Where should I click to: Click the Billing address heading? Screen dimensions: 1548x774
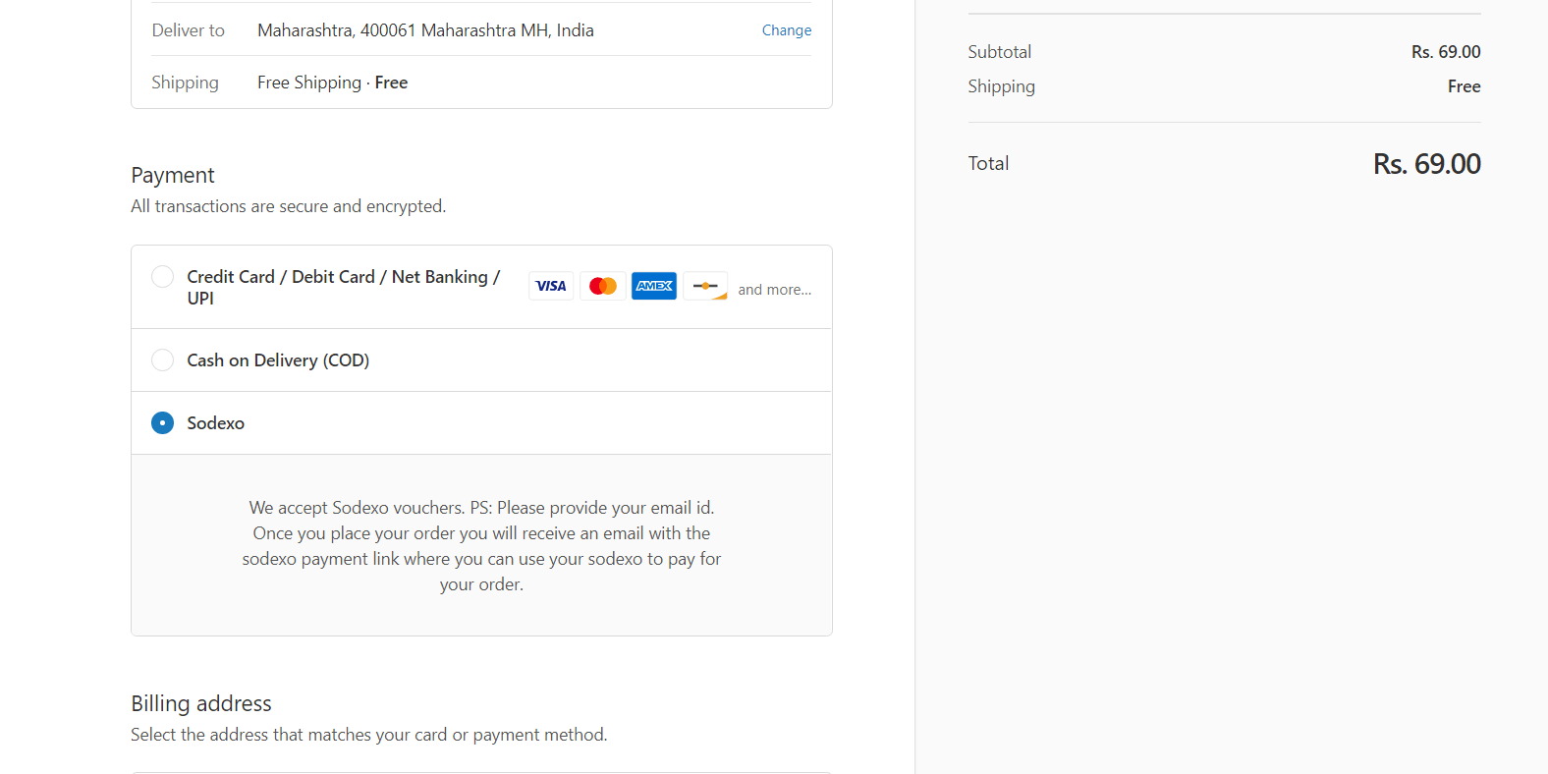tap(201, 703)
